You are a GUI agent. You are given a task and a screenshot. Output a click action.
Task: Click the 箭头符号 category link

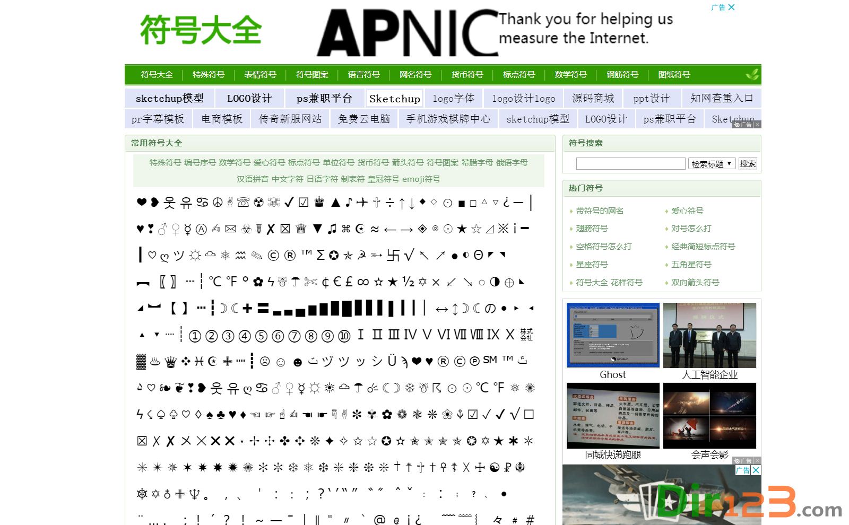click(x=408, y=163)
